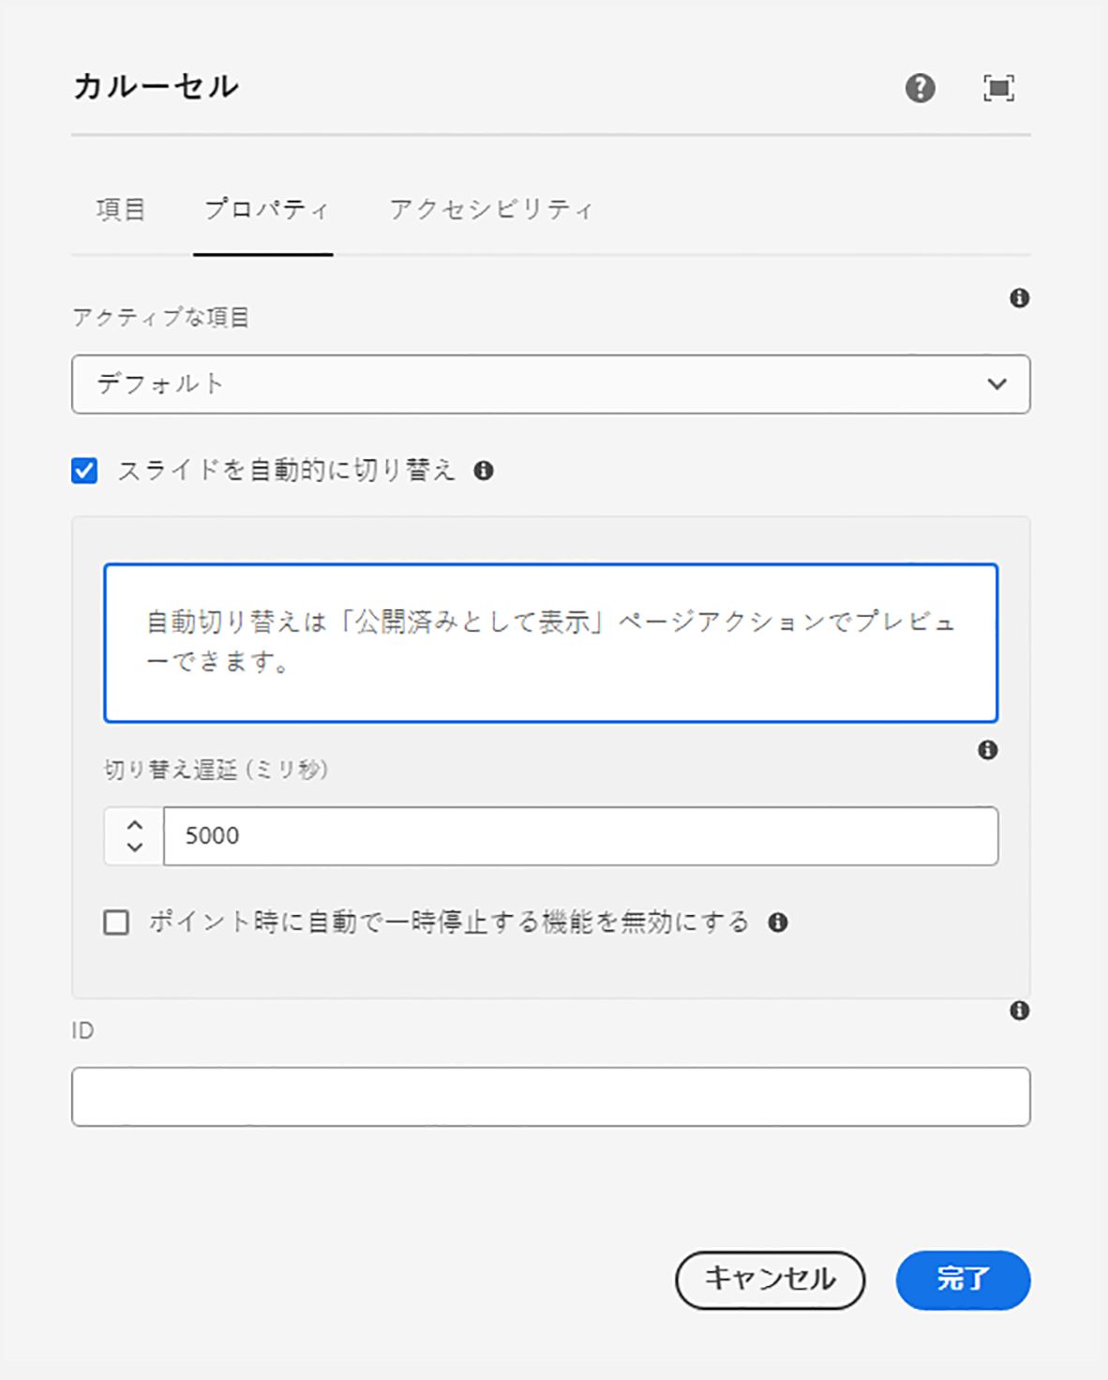Click the dropdown chevron arrow of デフォルト

tap(996, 384)
